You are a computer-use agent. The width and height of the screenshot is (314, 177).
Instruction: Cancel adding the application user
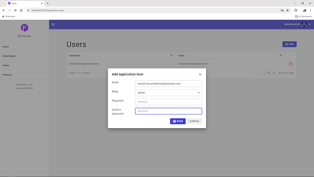pos(194,121)
